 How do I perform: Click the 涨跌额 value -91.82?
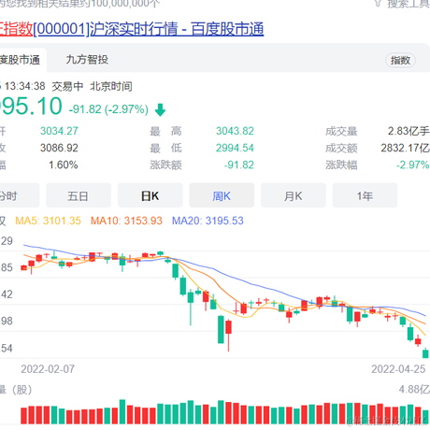pyautogui.click(x=239, y=165)
